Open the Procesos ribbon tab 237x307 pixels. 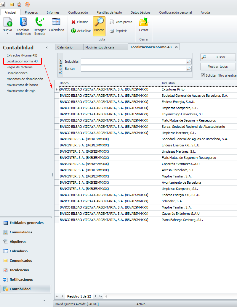point(31,12)
